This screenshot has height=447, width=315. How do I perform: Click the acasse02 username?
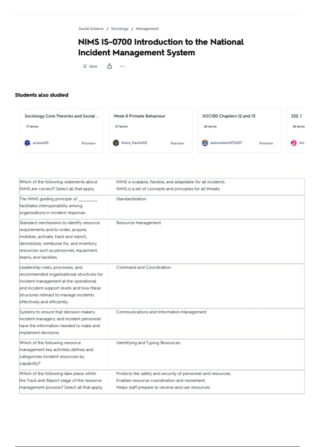[x=40, y=143]
